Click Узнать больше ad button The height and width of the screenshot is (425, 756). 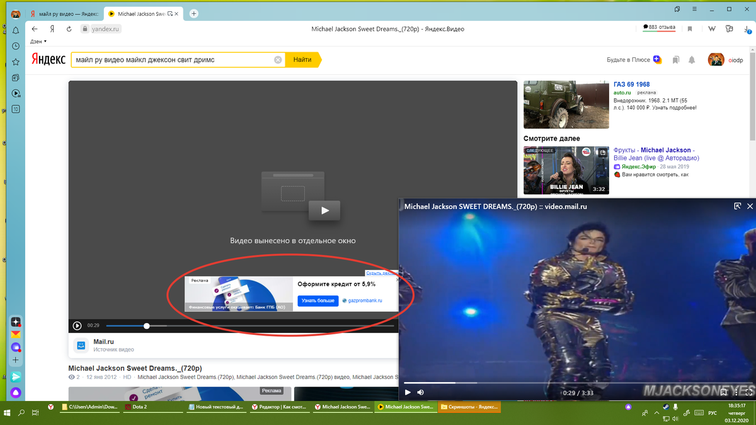click(x=318, y=301)
